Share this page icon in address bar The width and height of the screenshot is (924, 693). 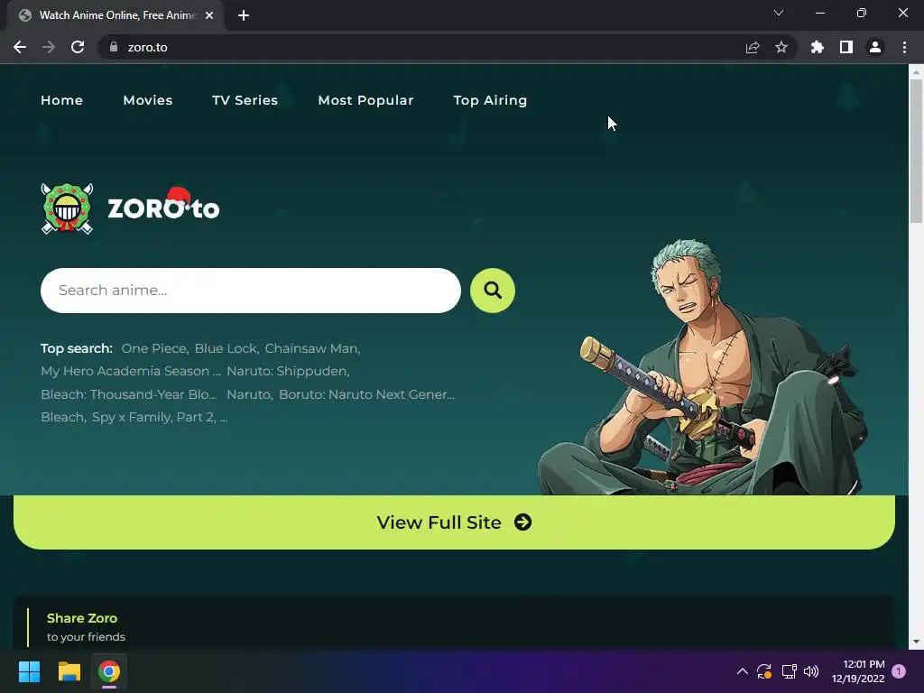click(752, 47)
